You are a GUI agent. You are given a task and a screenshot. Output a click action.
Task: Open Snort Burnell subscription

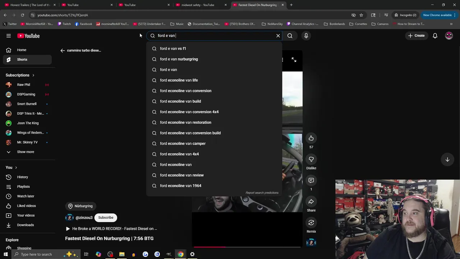pyautogui.click(x=27, y=104)
